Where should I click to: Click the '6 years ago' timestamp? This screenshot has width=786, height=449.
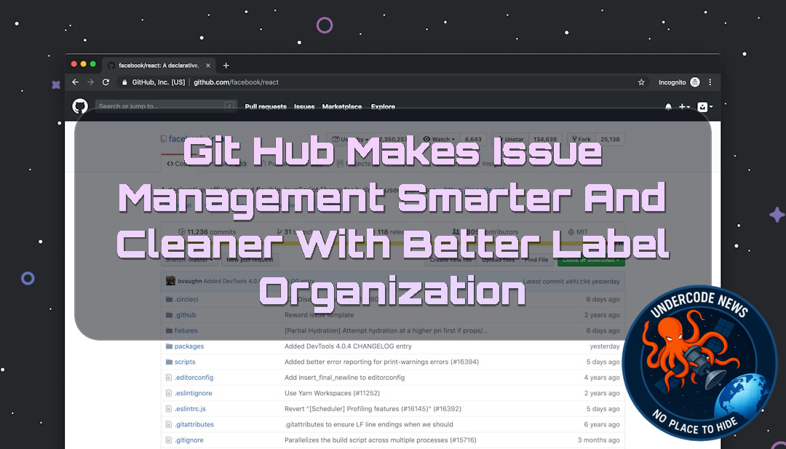[602, 424]
